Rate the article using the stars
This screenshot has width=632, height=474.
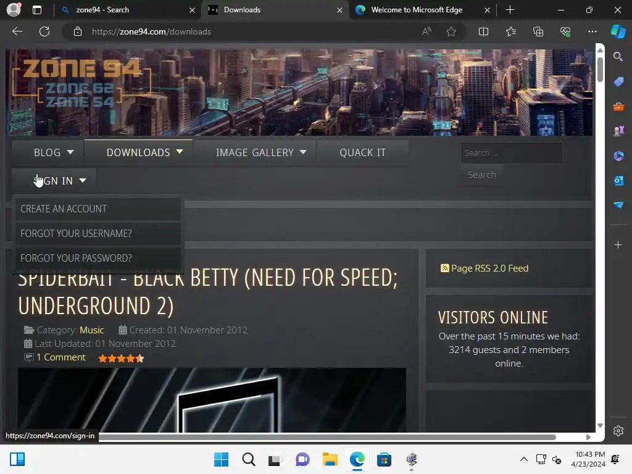click(121, 358)
